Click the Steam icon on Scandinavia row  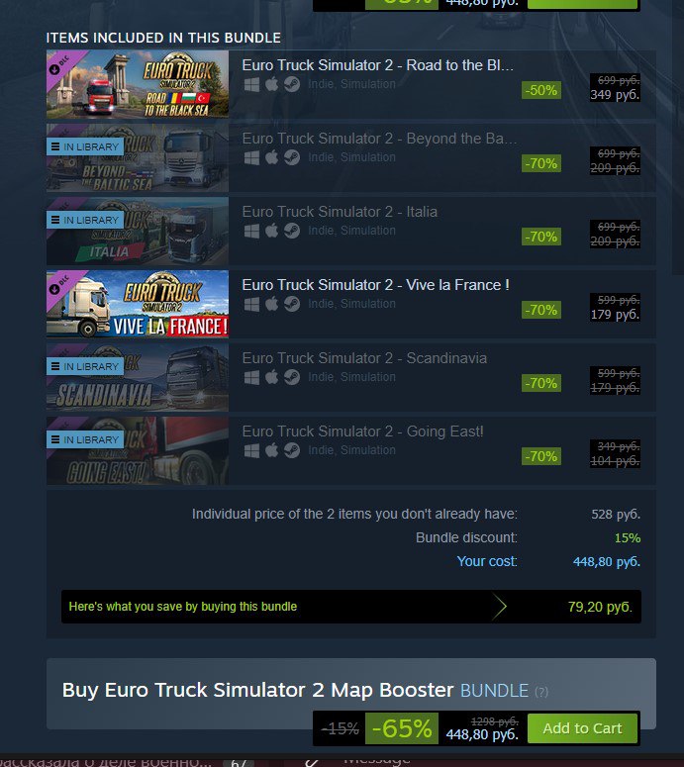[292, 377]
